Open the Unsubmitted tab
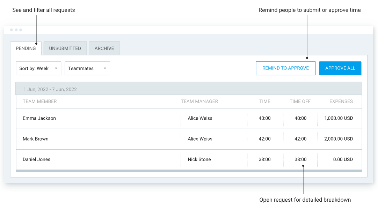 65,48
